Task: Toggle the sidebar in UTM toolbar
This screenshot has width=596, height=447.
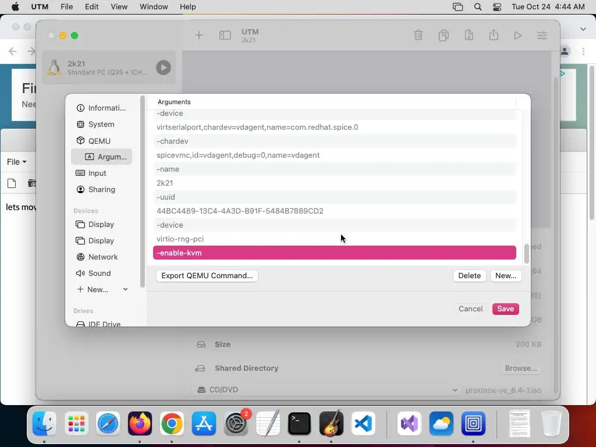Action: click(225, 36)
